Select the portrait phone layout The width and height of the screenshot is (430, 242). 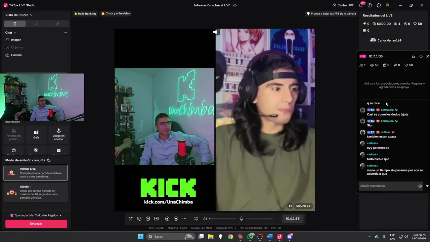point(14,24)
